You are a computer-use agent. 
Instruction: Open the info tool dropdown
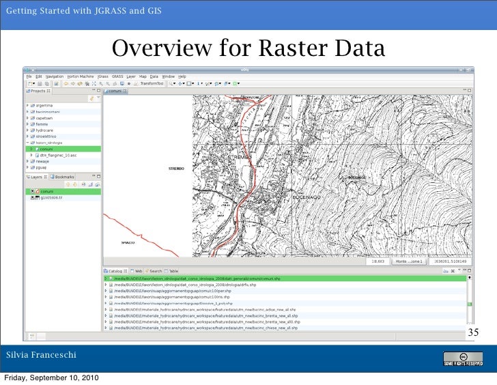pos(201,84)
